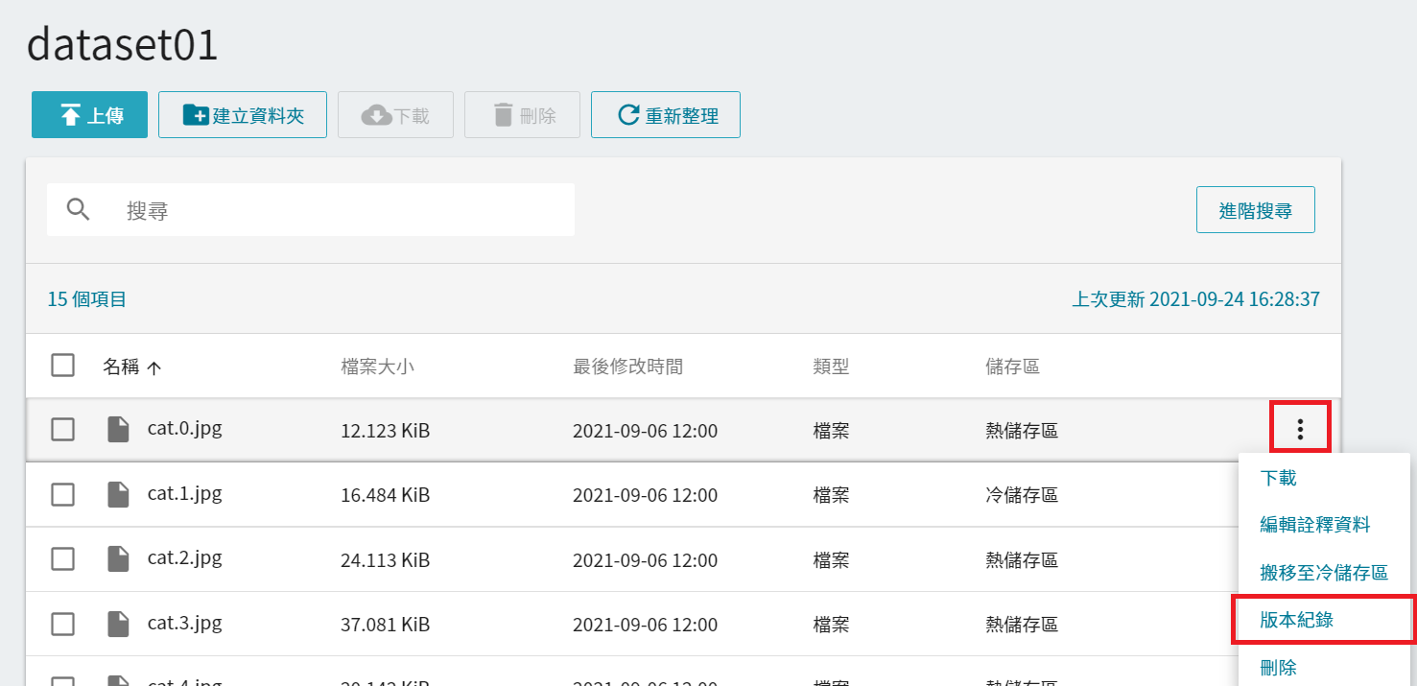The image size is (1417, 686).
Task: Click the 建立資料夾 create folder button
Action: point(243,115)
